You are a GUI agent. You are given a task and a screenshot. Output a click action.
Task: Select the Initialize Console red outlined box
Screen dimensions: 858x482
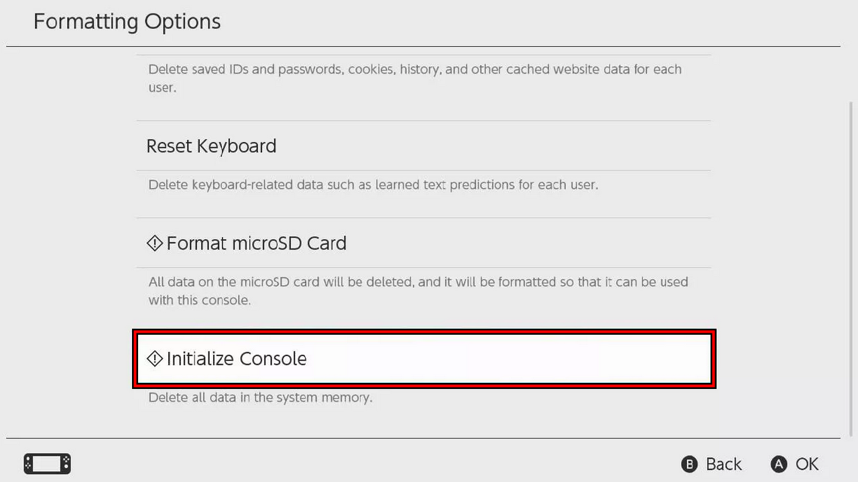(x=424, y=358)
